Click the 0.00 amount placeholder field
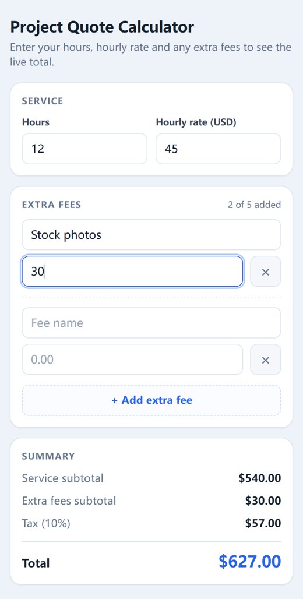The height and width of the screenshot is (599, 303). tap(132, 360)
